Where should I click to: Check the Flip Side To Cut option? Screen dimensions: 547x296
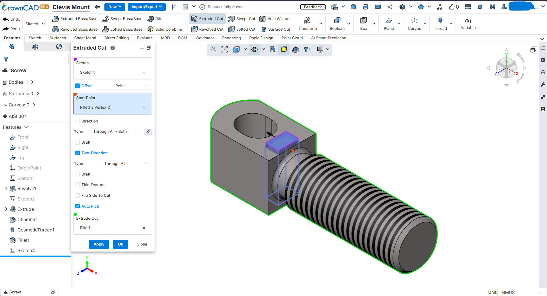pos(77,195)
